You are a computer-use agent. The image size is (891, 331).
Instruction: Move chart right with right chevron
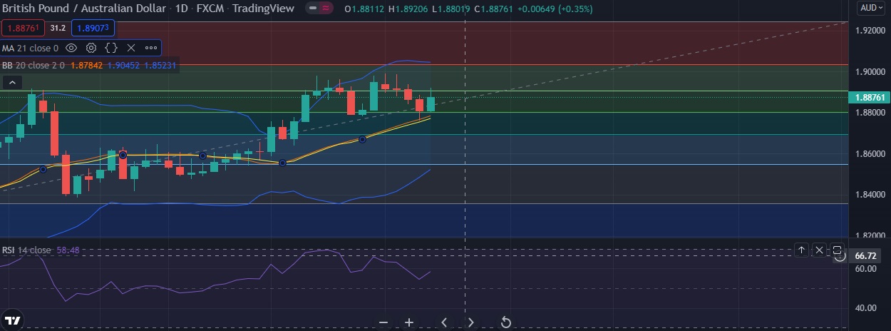click(471, 322)
